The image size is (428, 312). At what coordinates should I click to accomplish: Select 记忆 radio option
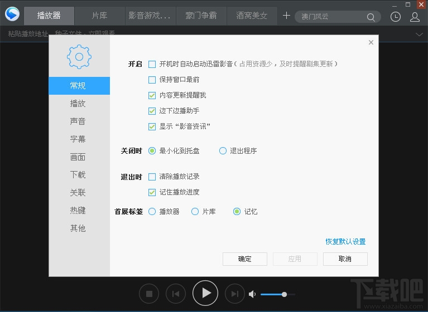coord(237,212)
